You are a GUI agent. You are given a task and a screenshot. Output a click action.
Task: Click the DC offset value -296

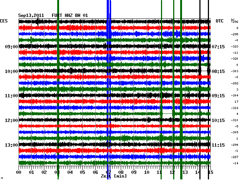point(235,22)
